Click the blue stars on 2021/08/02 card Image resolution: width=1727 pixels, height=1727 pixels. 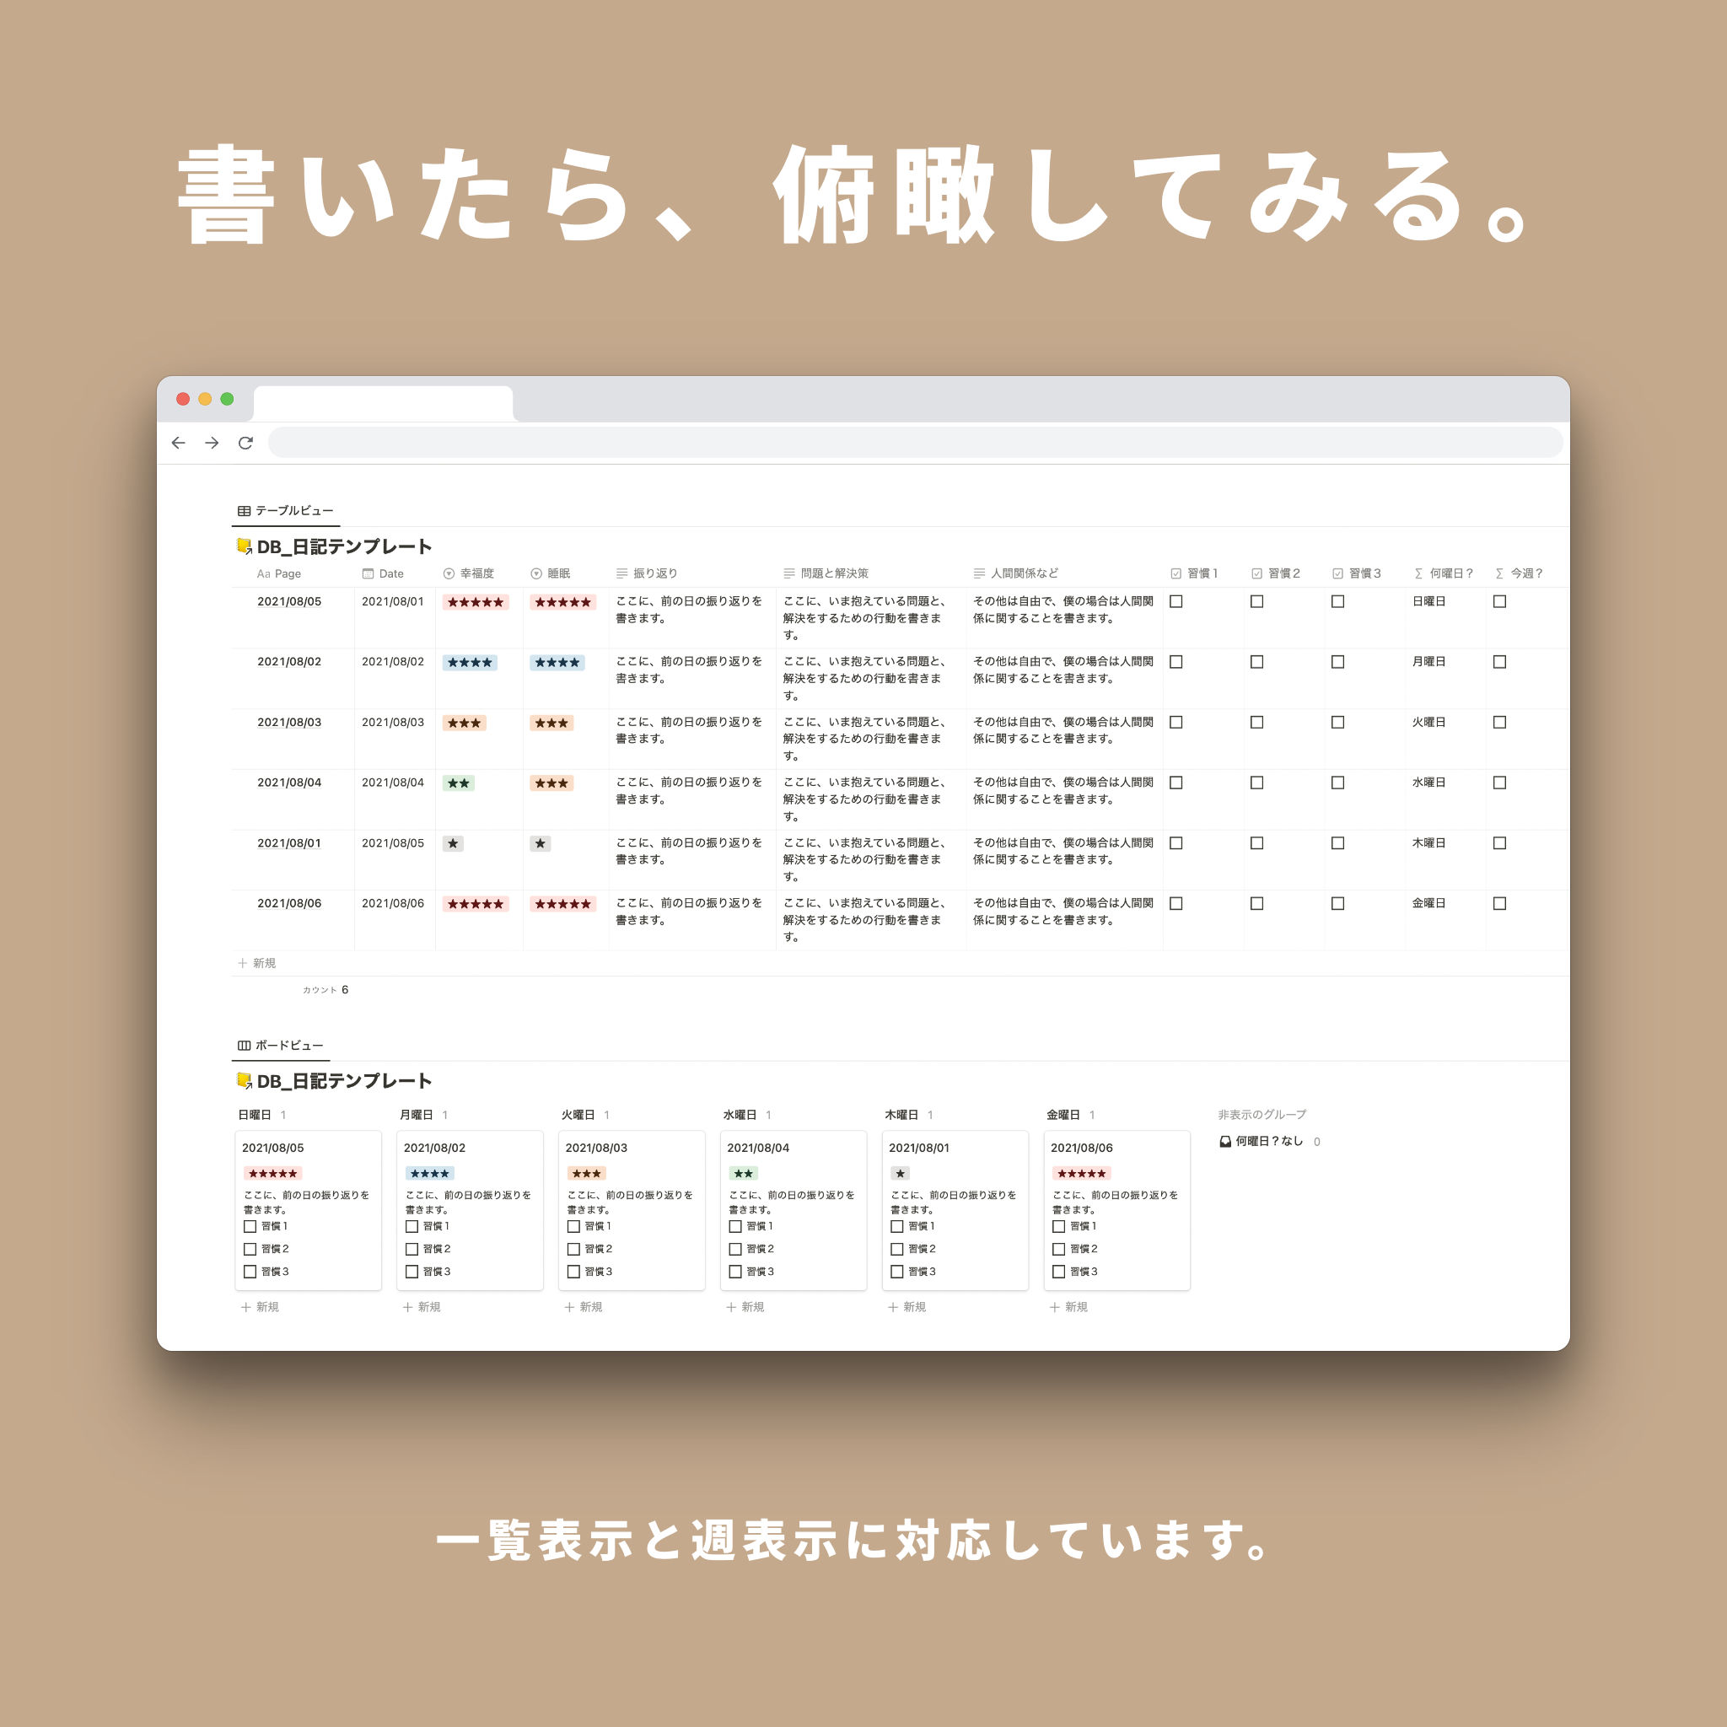pyautogui.click(x=430, y=1174)
